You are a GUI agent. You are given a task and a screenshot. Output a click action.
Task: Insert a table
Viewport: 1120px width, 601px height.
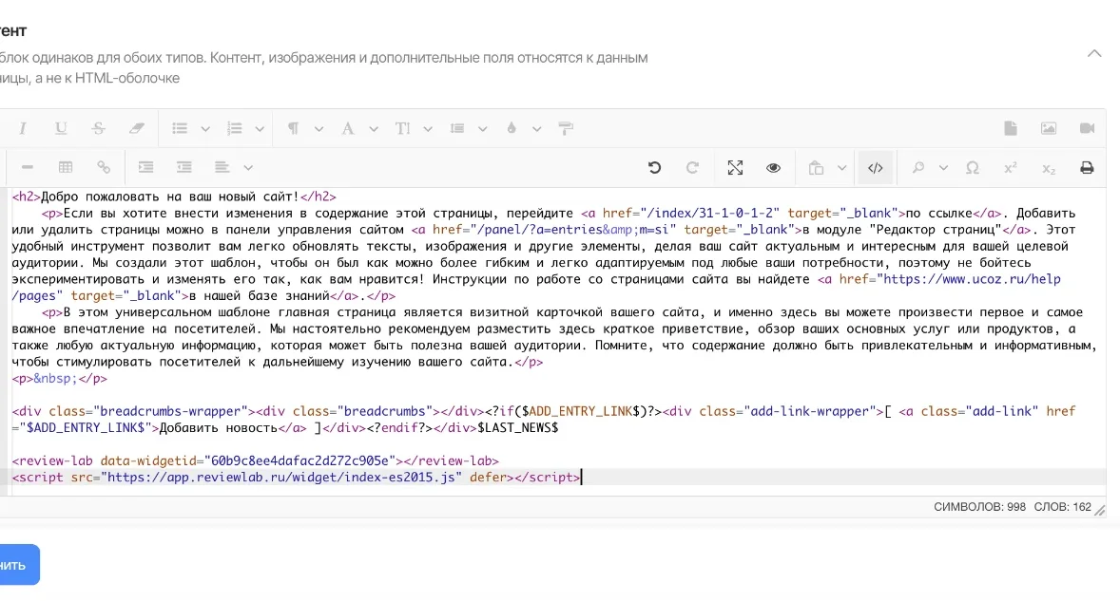click(66, 167)
